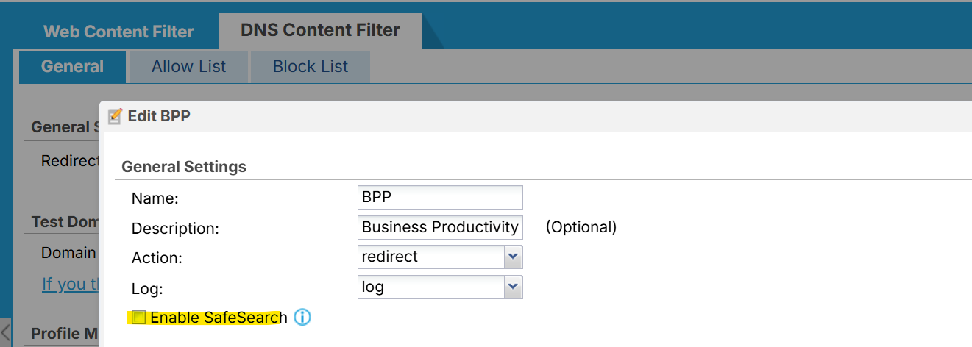
Task: Follow the "If you th..." link
Action: tap(71, 284)
